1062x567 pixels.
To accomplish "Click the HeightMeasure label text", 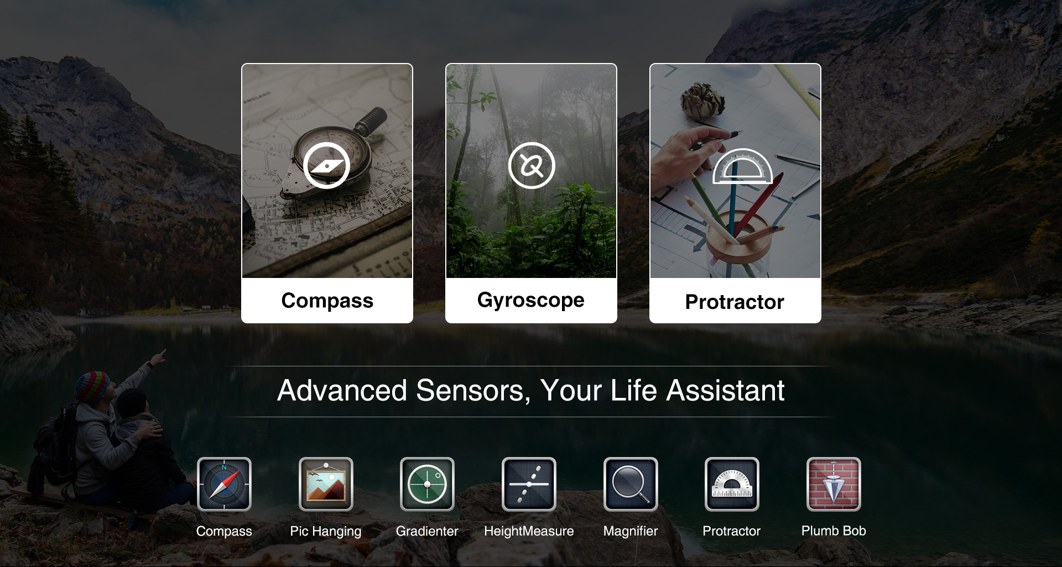I will point(529,531).
